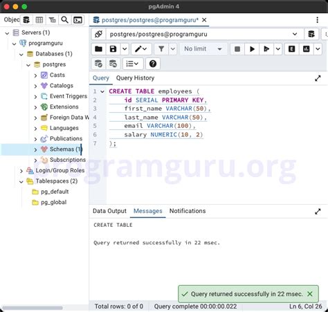Expand the Schemas (1) node arrow
The image size is (328, 312).
coord(35,149)
